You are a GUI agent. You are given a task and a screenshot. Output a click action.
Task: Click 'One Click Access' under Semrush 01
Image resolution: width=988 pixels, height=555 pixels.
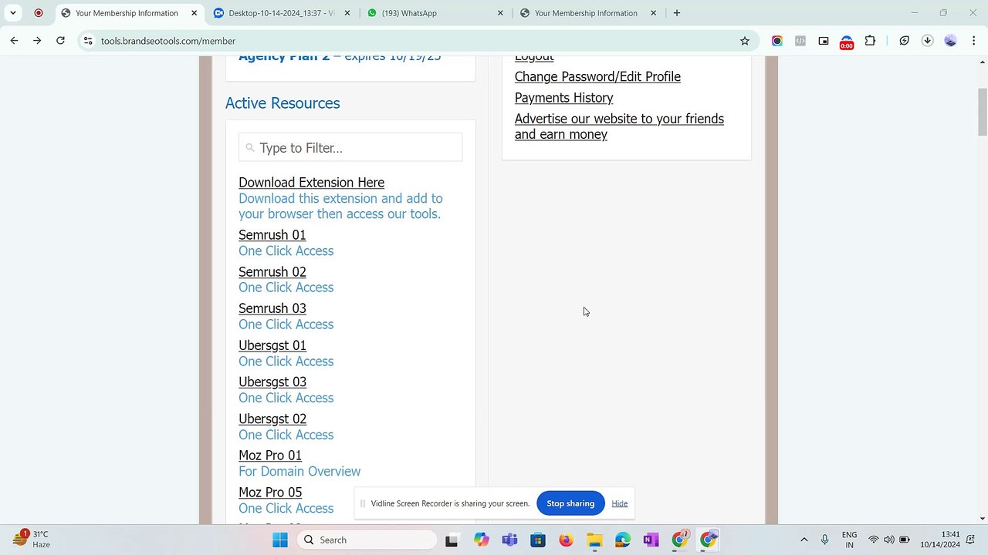[286, 251]
